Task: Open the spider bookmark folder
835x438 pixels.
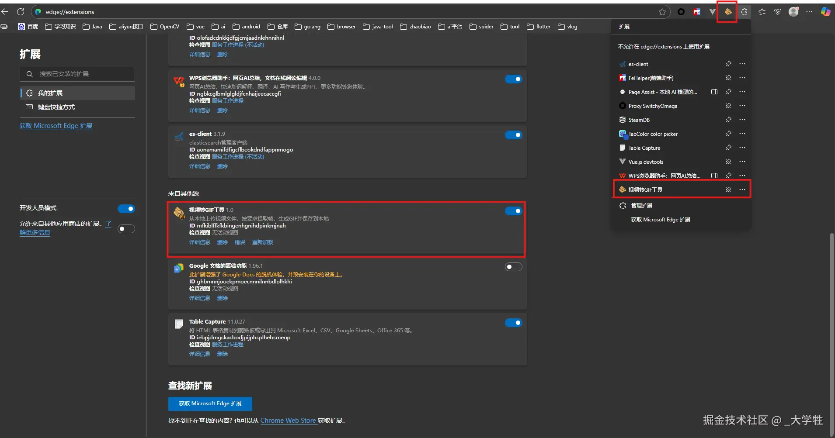Action: click(481, 27)
